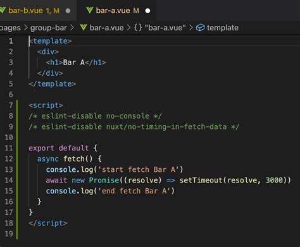This screenshot has width=300, height=247.
Task: Click the Vue icon in the breadcrumb
Action: (x=84, y=27)
